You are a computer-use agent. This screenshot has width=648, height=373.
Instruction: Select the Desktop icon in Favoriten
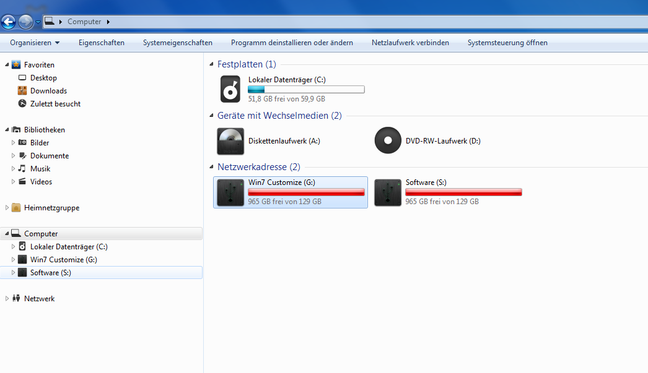pyautogui.click(x=22, y=77)
